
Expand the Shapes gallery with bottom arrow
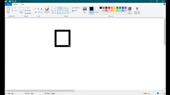pos(70,13)
